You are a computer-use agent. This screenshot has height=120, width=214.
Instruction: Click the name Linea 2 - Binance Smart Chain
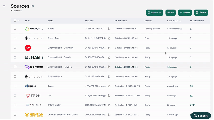63,115
